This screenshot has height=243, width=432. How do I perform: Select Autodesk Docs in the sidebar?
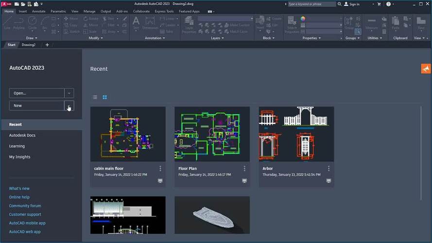click(x=22, y=135)
